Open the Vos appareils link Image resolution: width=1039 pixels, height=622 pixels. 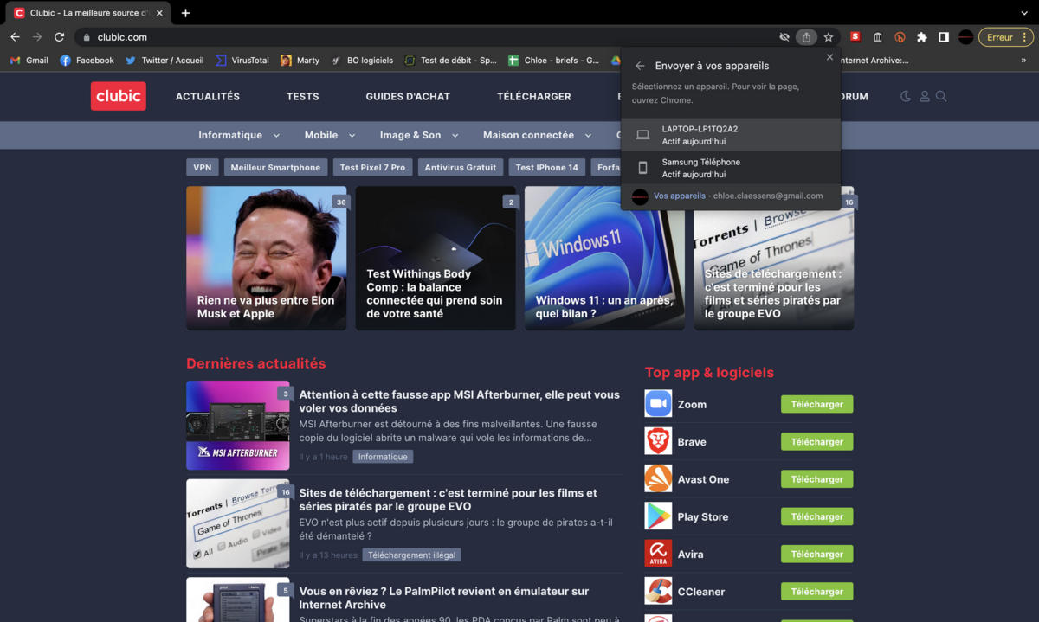(x=680, y=196)
